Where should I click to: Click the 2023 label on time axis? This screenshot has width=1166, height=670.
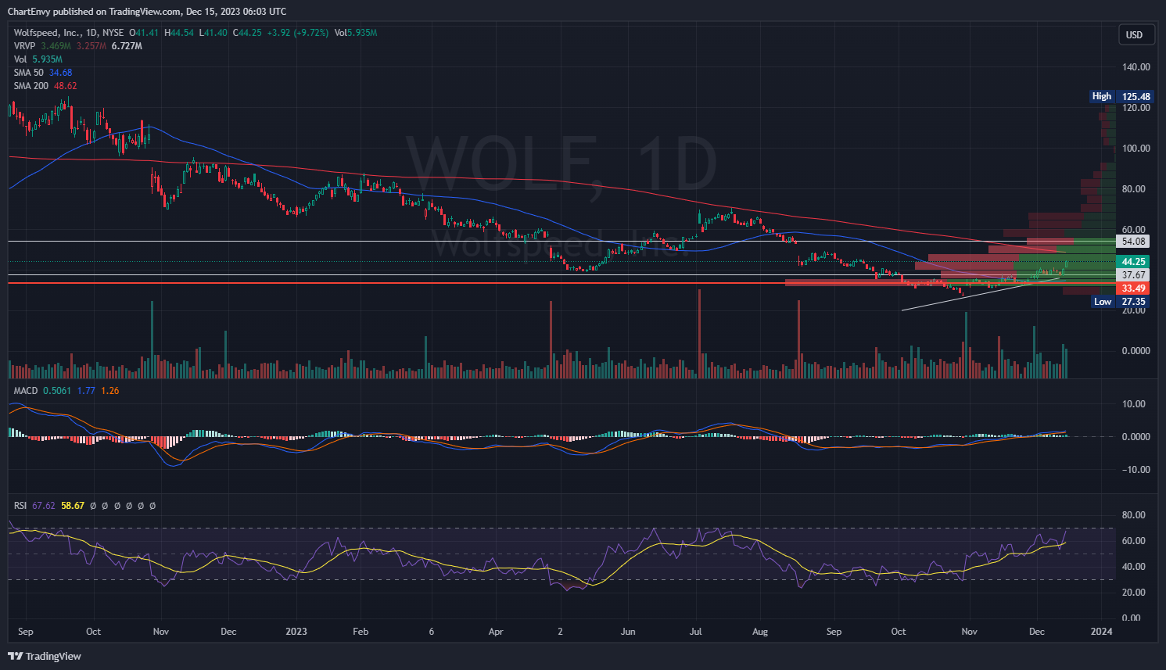[296, 632]
